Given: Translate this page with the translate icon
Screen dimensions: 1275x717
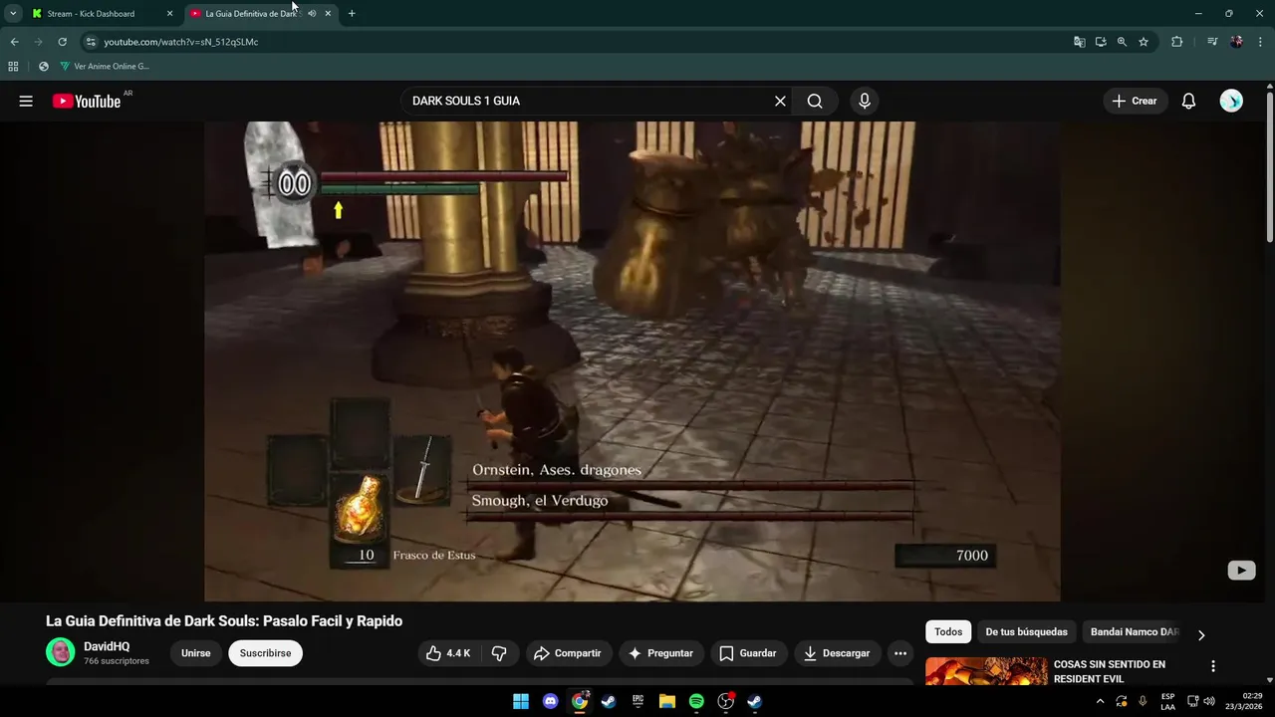Looking at the screenshot, I should 1079,42.
